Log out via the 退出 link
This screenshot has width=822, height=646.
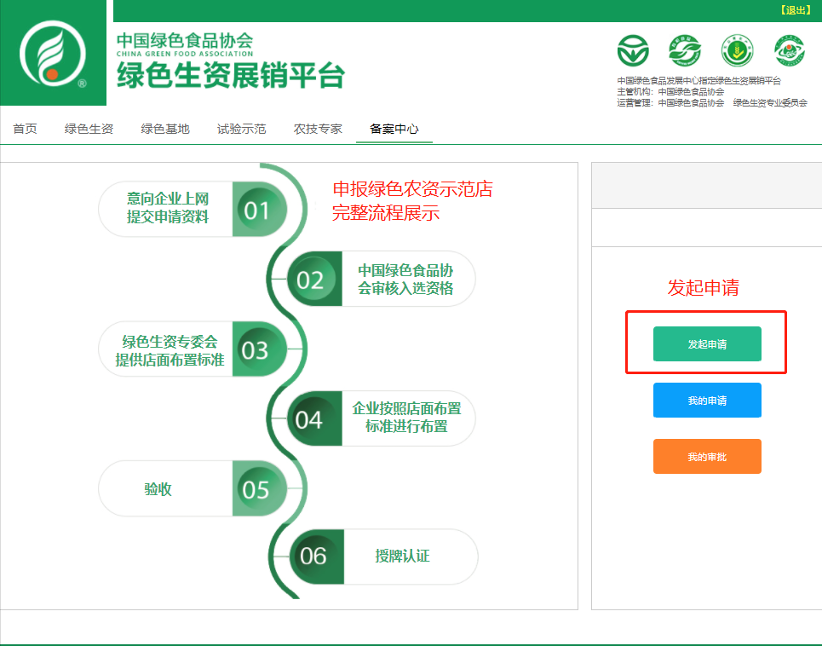pyautogui.click(x=796, y=10)
